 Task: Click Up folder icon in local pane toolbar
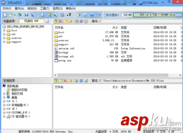coord(56,81)
